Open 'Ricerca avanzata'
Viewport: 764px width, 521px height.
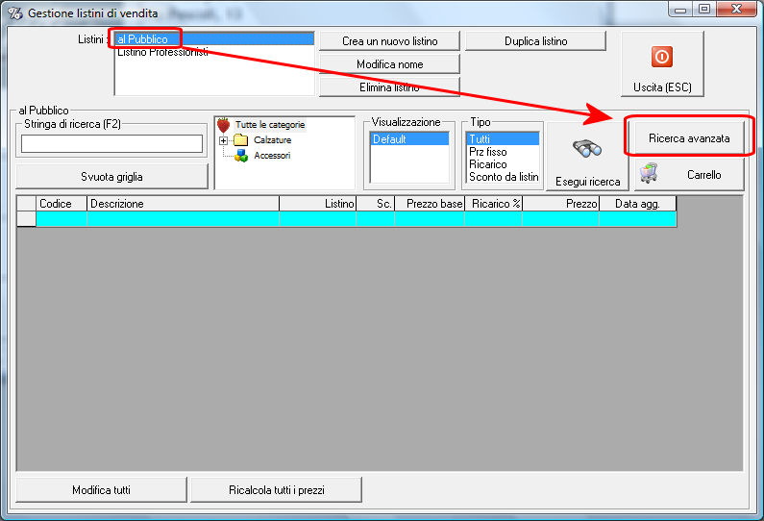tap(689, 137)
